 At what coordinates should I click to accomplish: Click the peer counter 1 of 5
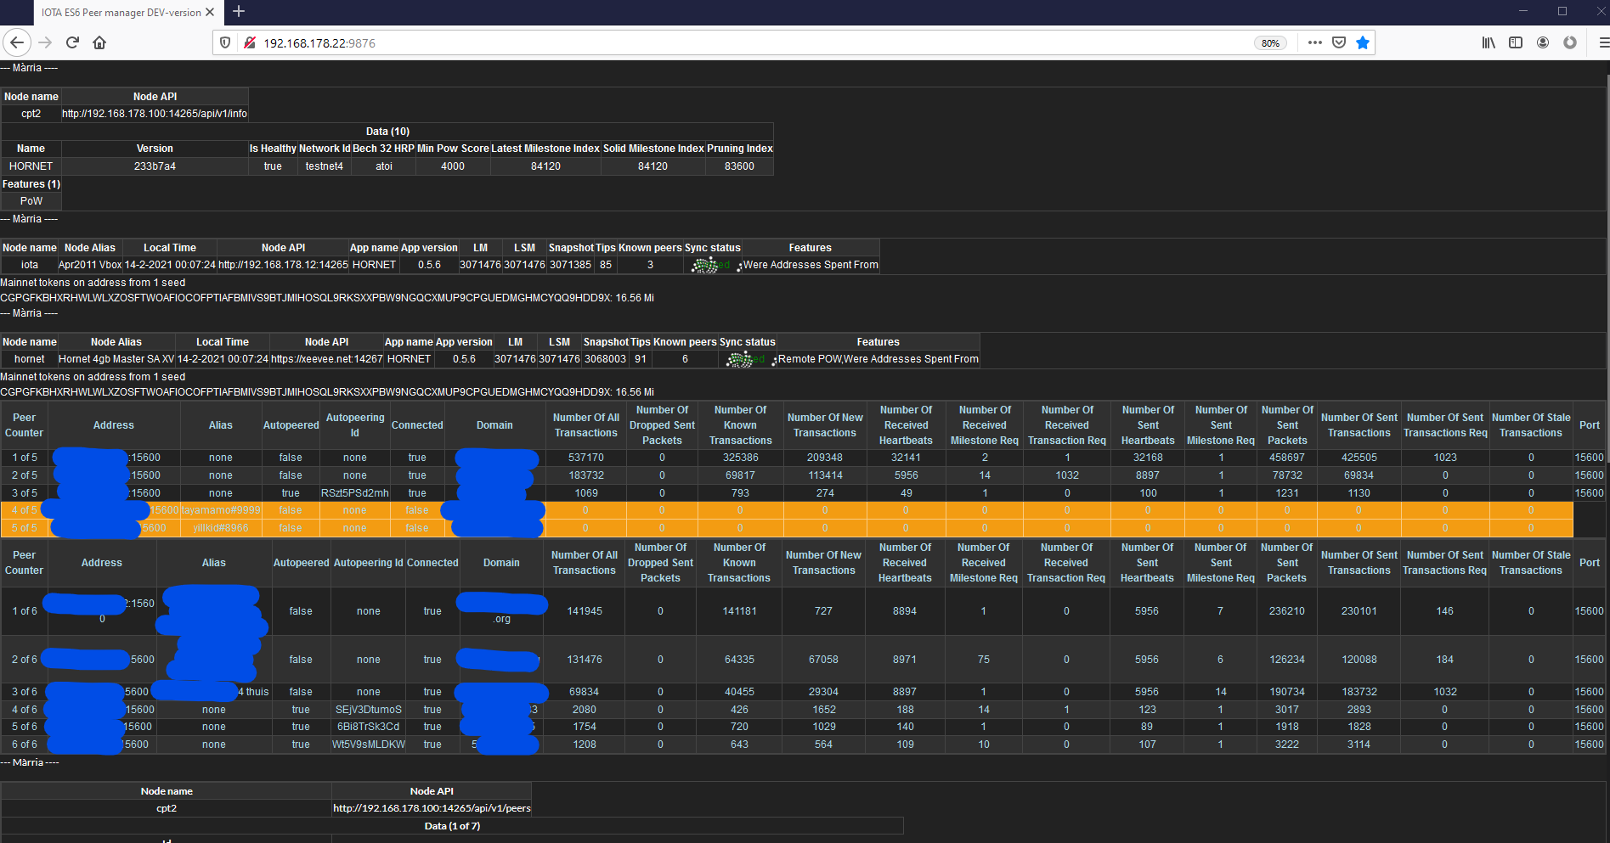point(25,458)
